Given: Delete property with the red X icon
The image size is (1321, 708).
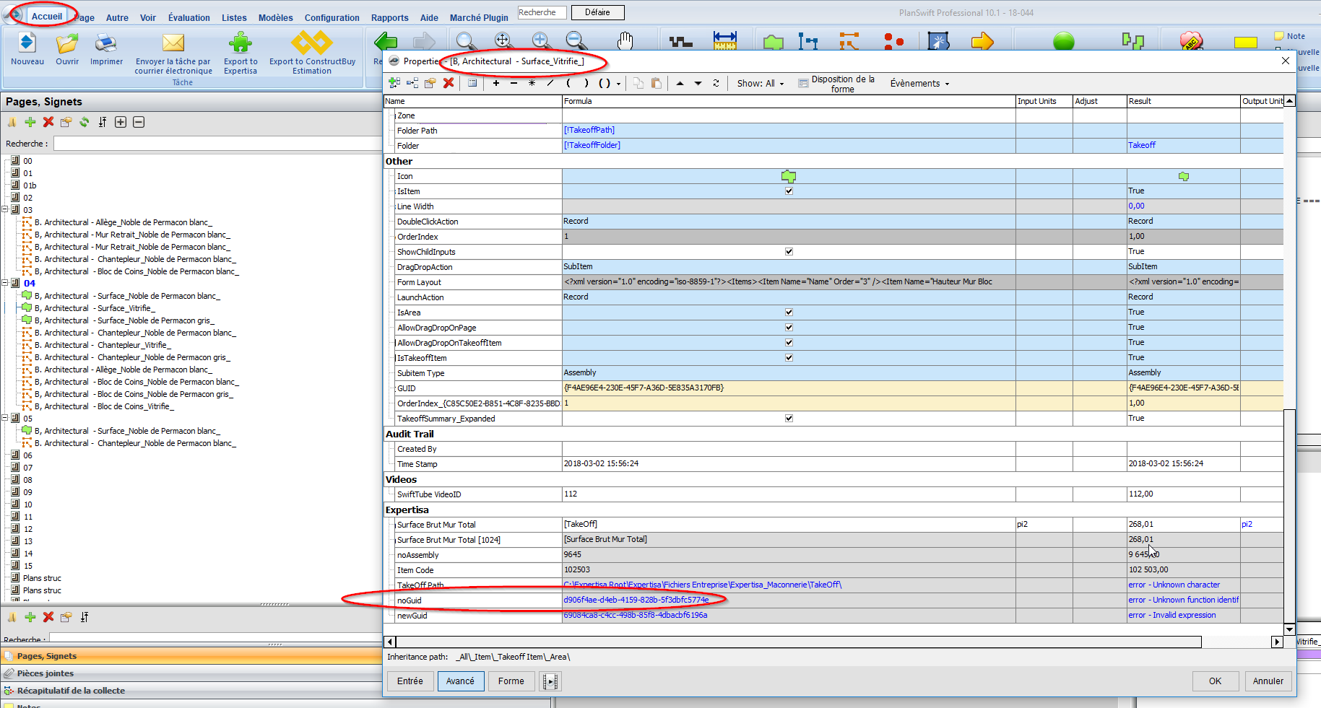Looking at the screenshot, I should (x=449, y=83).
